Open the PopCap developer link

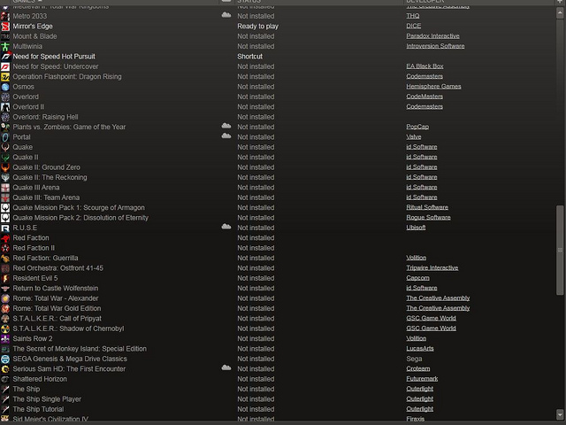[417, 127]
